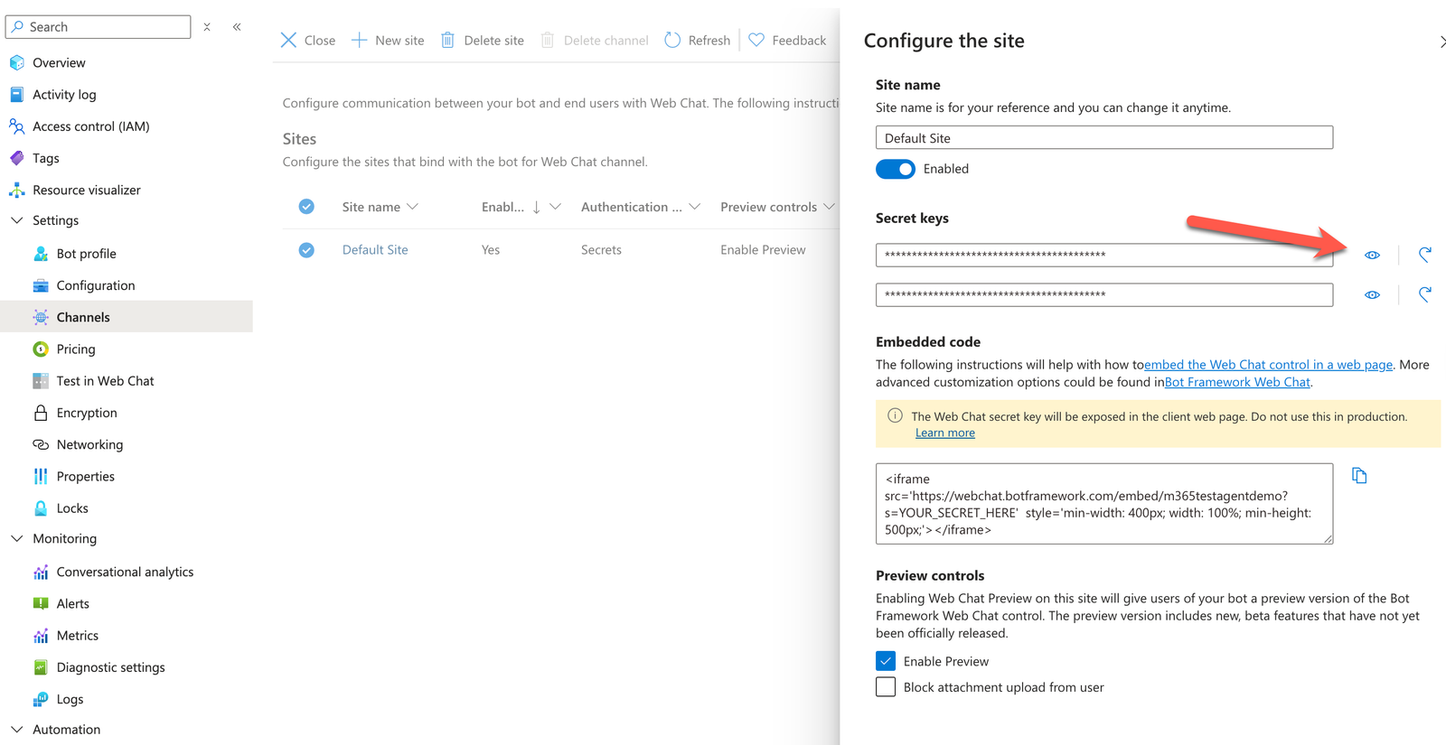
Task: Check Block attachment upload from user
Action: (x=886, y=687)
